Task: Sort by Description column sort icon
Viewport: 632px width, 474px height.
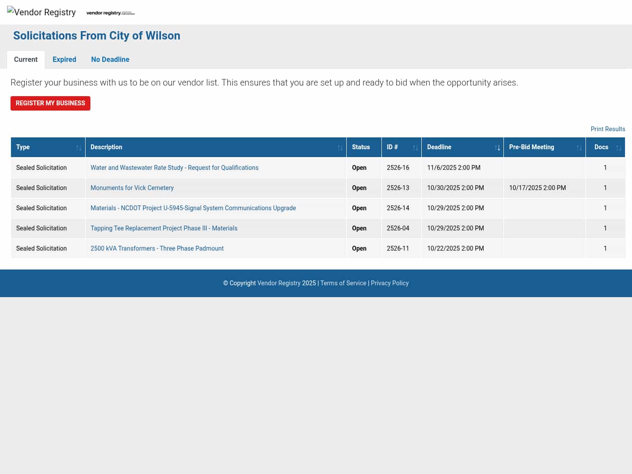Action: 340,148
